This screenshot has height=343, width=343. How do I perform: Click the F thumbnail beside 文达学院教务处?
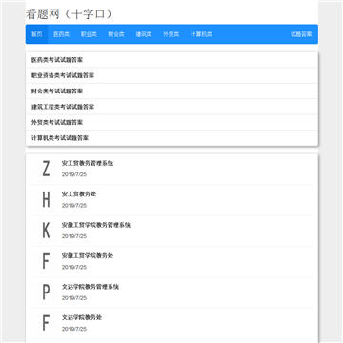pos(46,323)
